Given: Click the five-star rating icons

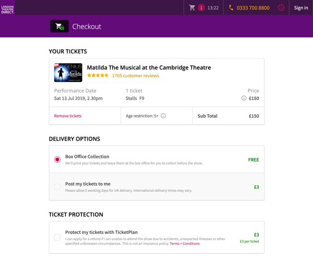Looking at the screenshot, I should [98, 75].
